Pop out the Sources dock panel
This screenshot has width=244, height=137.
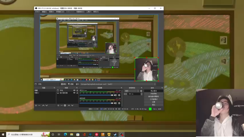pos(77,88)
